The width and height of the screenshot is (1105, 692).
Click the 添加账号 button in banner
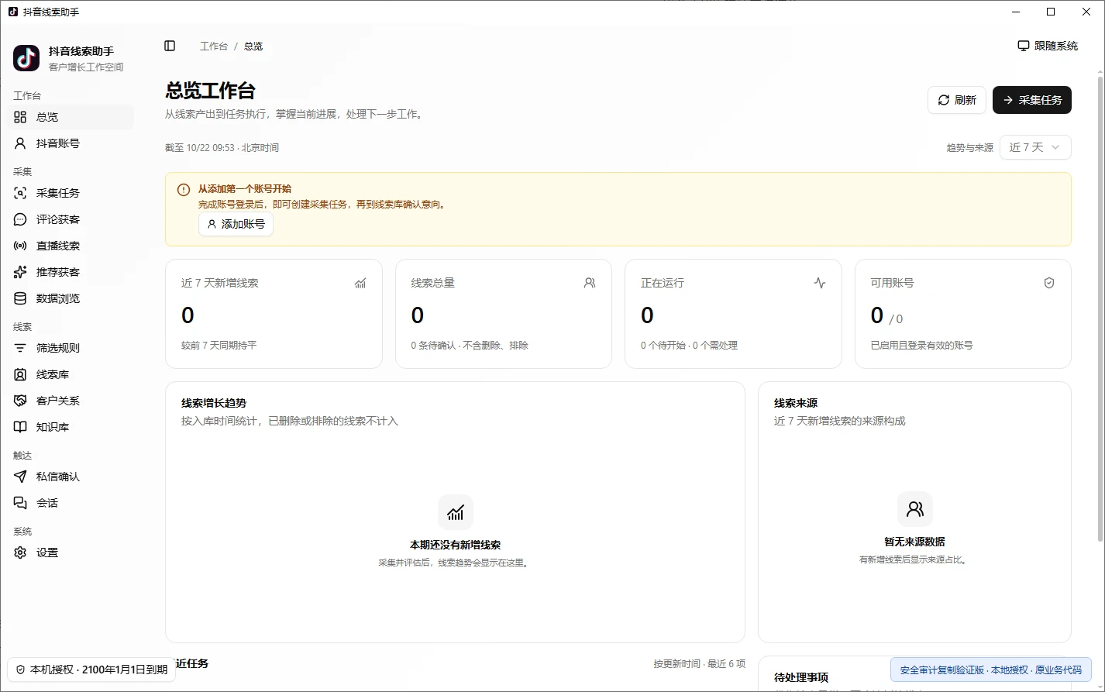pyautogui.click(x=236, y=224)
